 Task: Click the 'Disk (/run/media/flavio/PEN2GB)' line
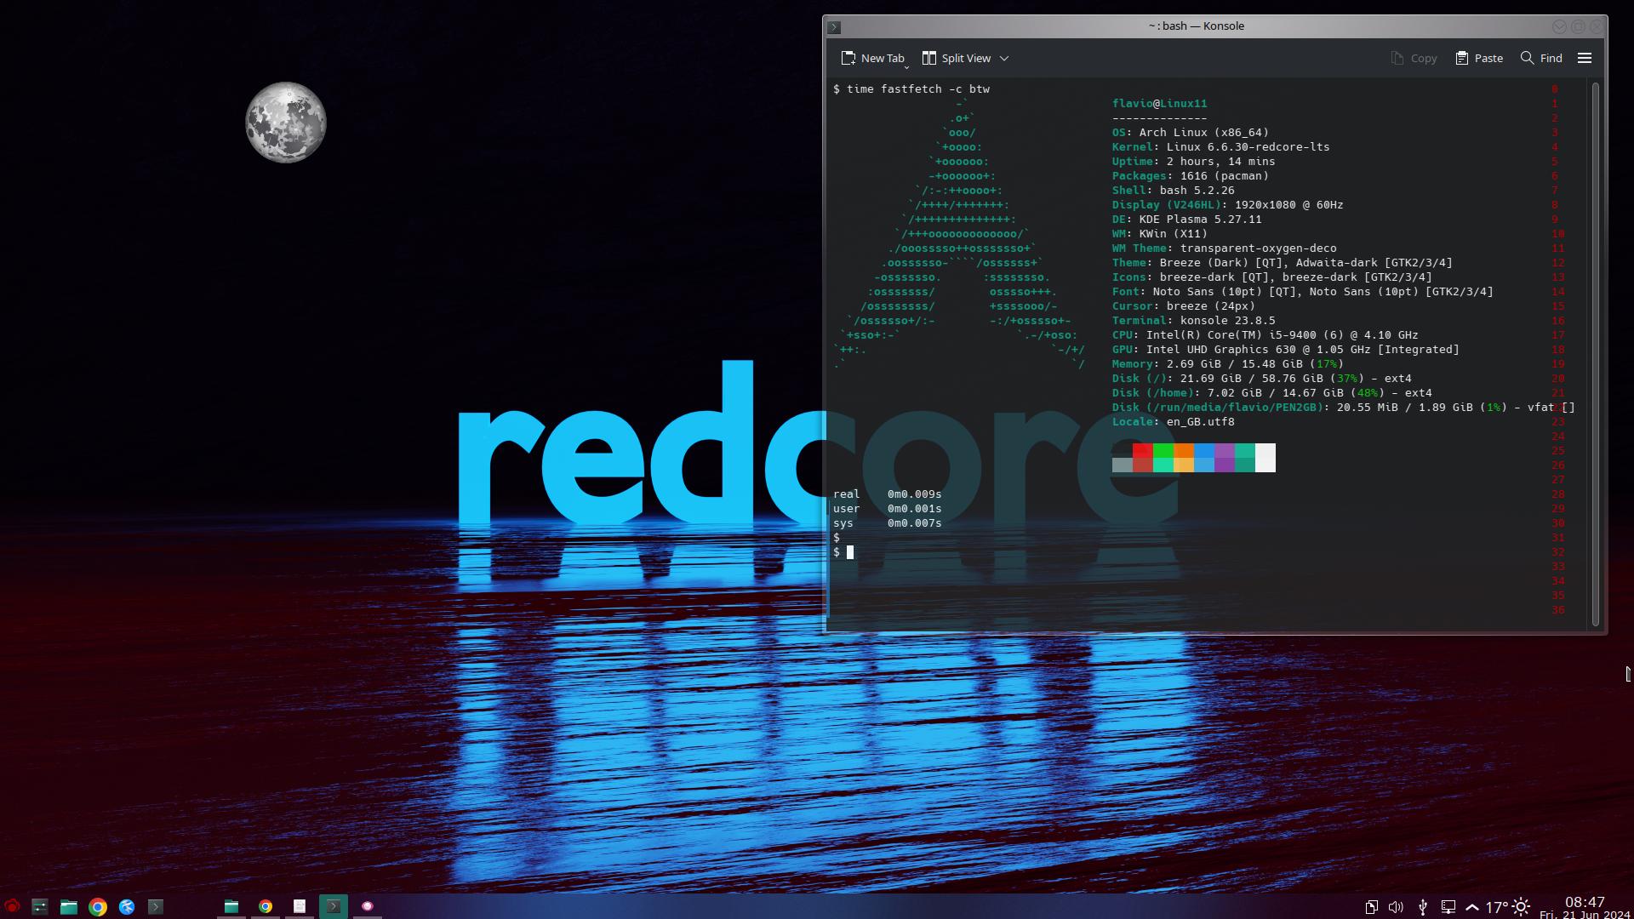[1344, 408]
